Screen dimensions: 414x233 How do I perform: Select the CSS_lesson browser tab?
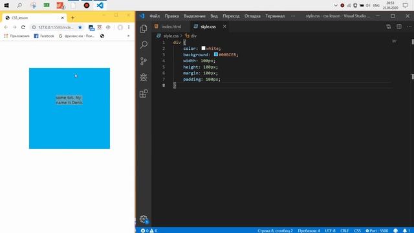(34, 17)
